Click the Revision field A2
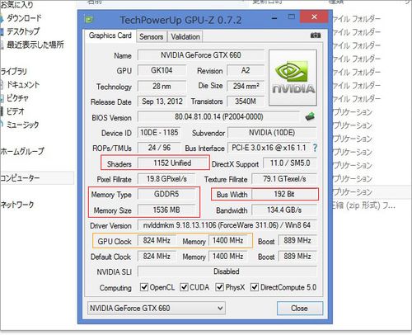 click(x=246, y=70)
